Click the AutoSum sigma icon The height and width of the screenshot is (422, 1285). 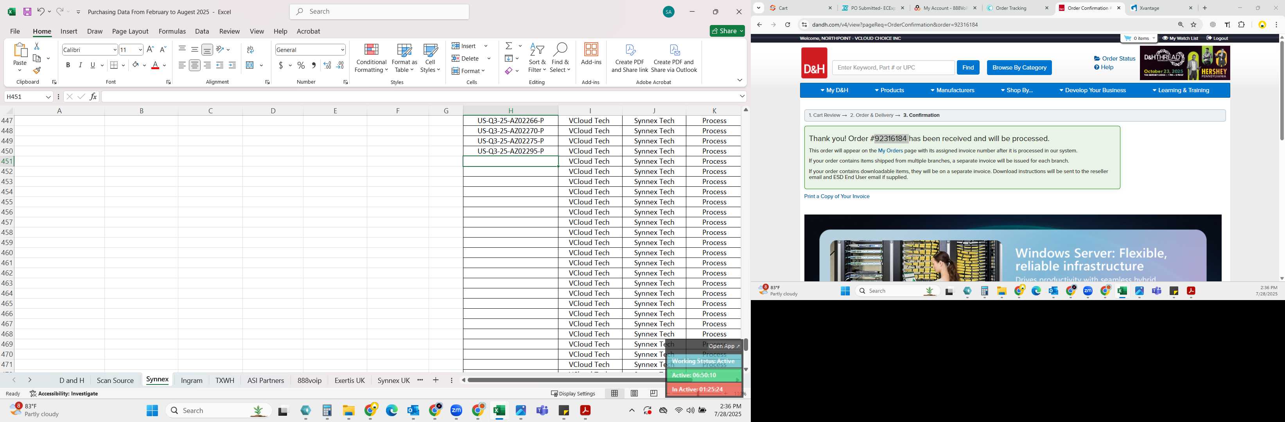(x=509, y=46)
